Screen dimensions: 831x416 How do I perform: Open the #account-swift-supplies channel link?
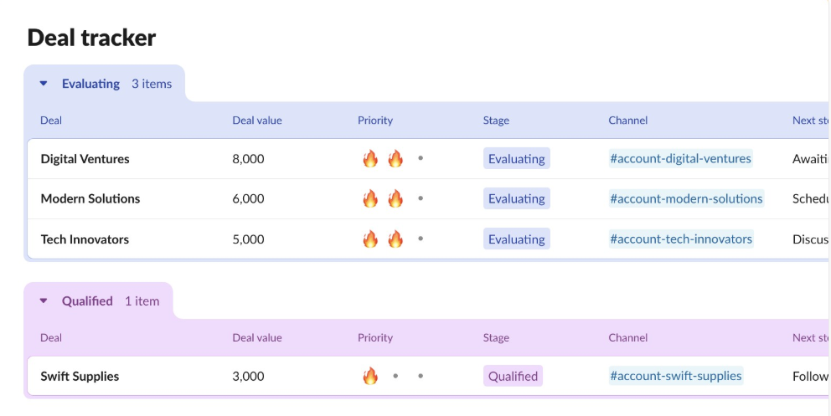click(676, 376)
